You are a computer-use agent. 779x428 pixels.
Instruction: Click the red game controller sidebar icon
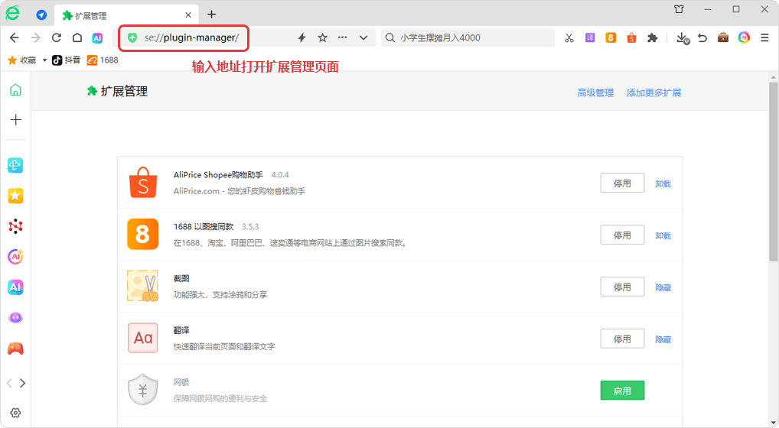pyautogui.click(x=15, y=349)
